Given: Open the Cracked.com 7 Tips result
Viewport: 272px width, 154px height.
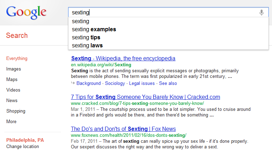Looking at the screenshot, I should point(145,97).
